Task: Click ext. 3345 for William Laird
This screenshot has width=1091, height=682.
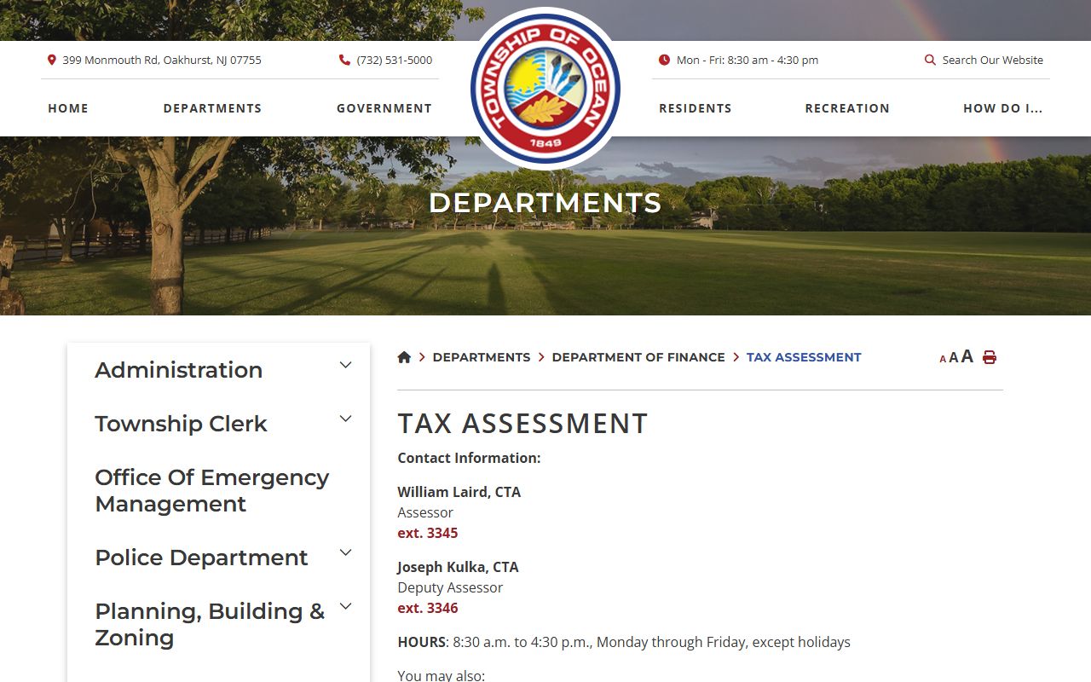Action: (x=428, y=533)
